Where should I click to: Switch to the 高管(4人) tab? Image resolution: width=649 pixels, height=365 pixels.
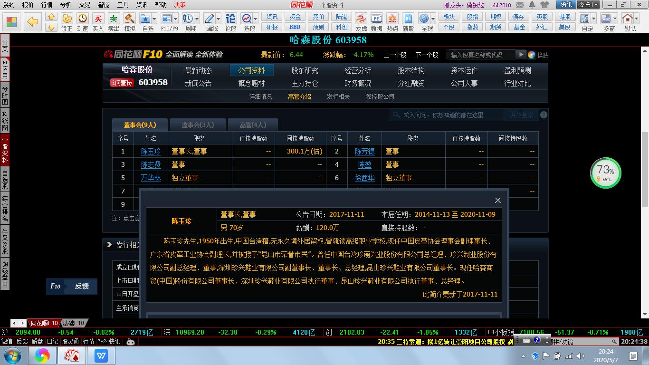pos(253,125)
